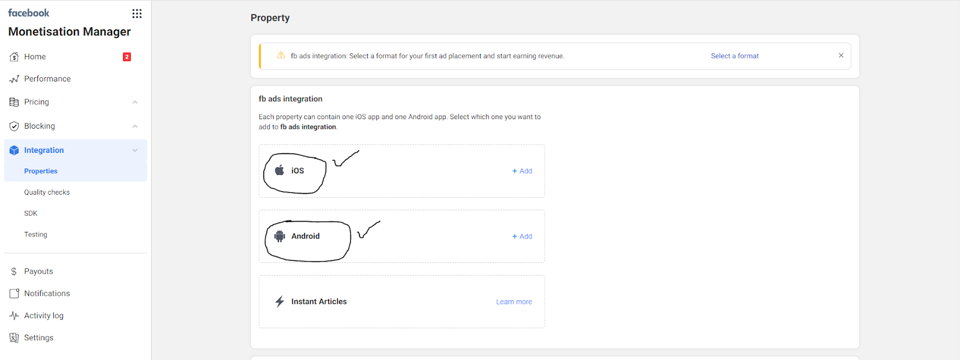Click the Instant Articles label
Viewport: 960px width, 360px height.
tap(319, 301)
